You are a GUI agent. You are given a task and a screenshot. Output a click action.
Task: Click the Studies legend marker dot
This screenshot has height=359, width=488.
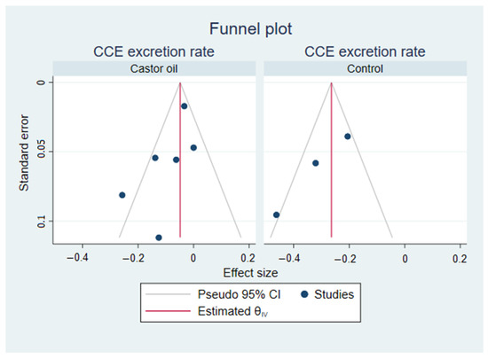(304, 294)
